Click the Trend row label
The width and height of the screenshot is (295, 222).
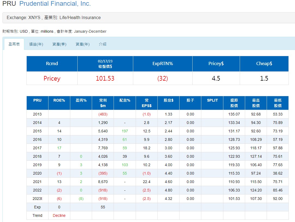(37, 216)
